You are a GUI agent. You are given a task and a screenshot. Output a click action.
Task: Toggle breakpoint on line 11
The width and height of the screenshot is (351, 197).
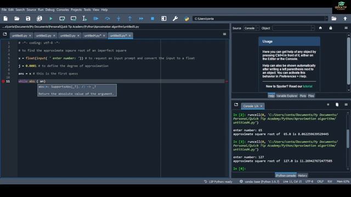pyautogui.click(x=3, y=82)
